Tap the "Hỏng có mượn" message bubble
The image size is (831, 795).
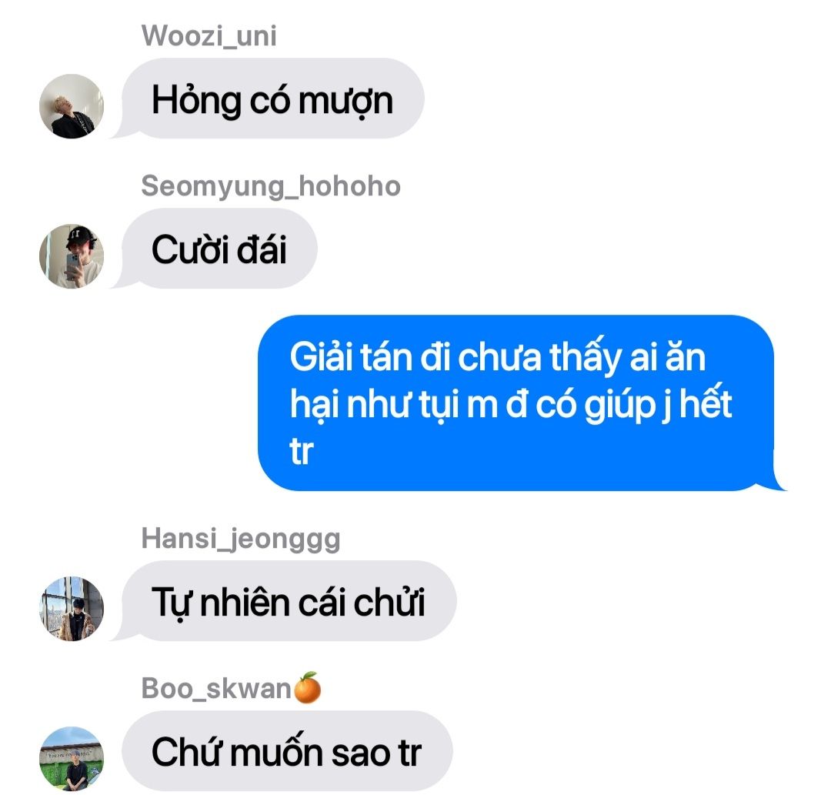tap(273, 99)
